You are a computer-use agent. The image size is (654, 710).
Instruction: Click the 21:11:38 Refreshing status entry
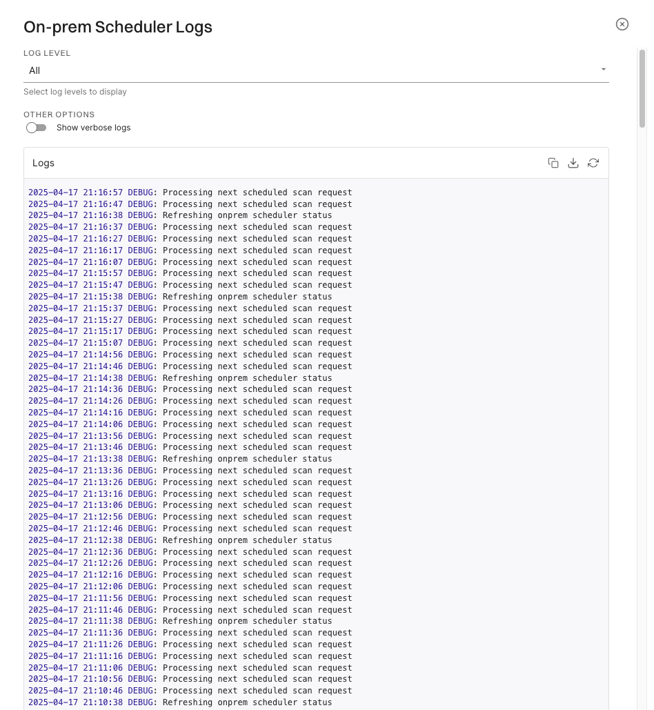(x=180, y=621)
